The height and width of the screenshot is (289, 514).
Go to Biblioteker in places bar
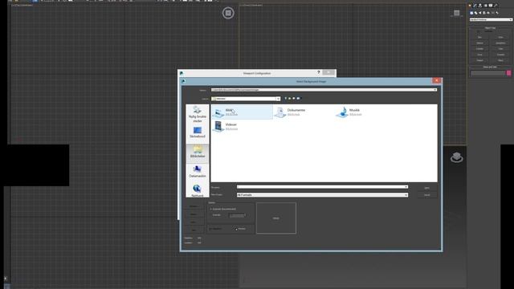pos(198,152)
